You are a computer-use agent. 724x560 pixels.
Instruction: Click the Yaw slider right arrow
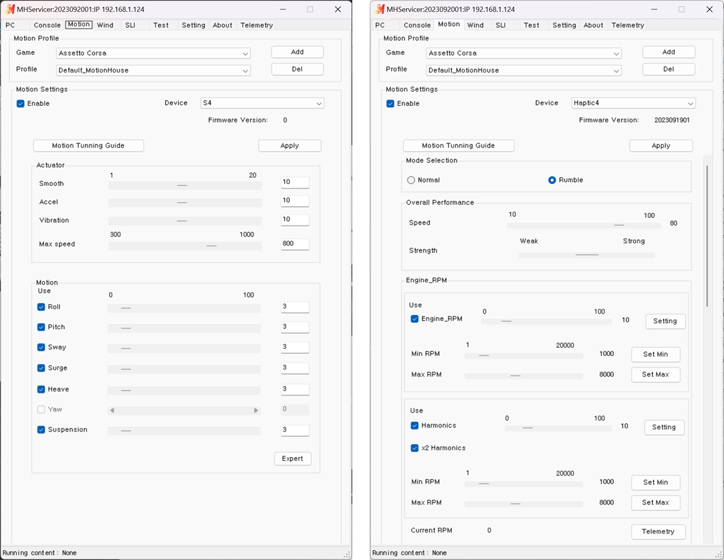point(256,410)
